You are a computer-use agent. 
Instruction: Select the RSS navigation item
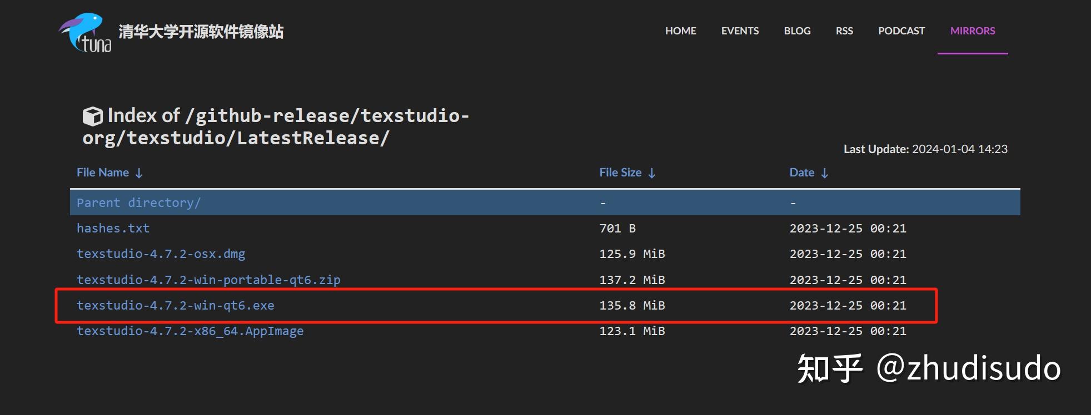(844, 31)
